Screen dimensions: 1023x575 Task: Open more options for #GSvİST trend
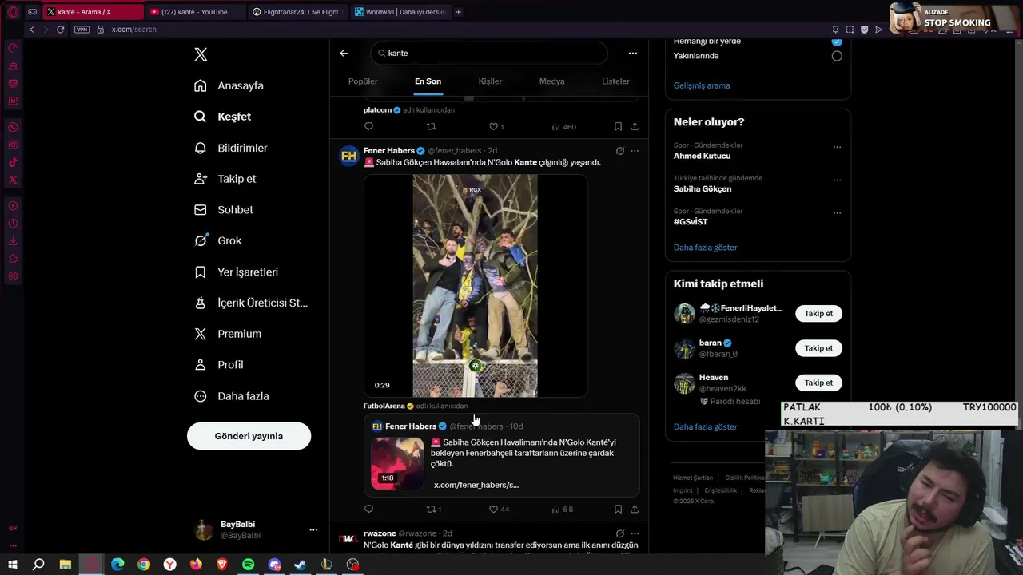[837, 213]
